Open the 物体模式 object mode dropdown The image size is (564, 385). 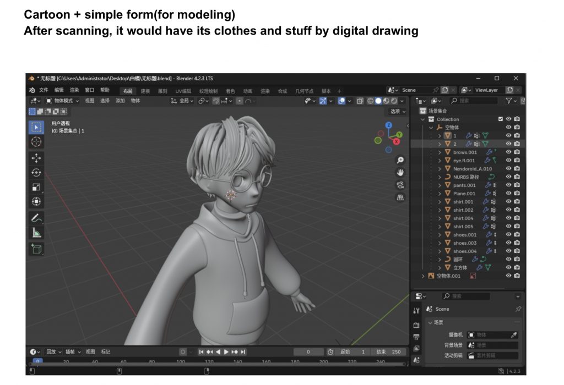click(62, 101)
